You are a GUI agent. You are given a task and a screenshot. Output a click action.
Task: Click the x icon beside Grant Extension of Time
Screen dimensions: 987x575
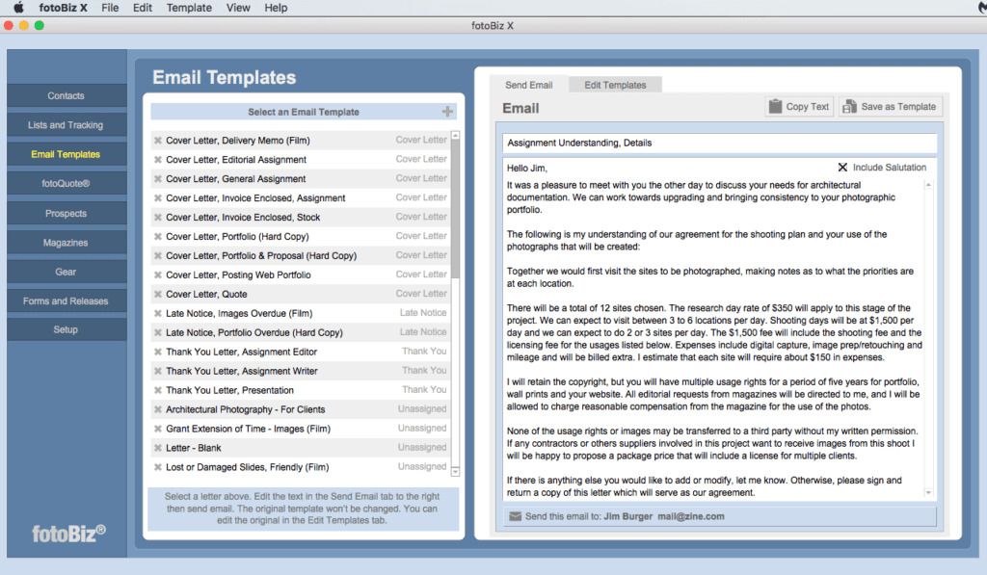pyautogui.click(x=158, y=429)
